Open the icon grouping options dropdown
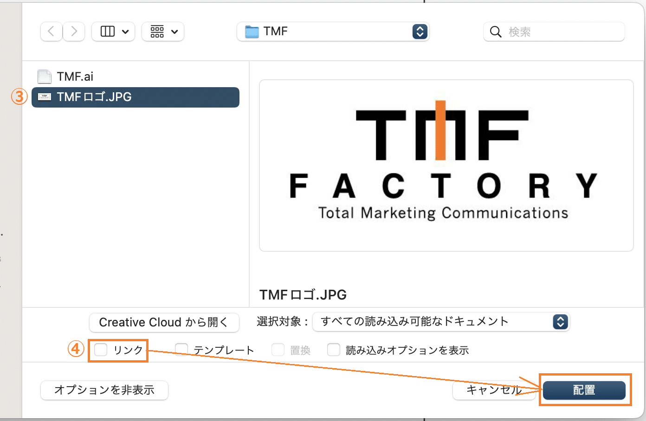This screenshot has width=646, height=421. click(x=163, y=32)
